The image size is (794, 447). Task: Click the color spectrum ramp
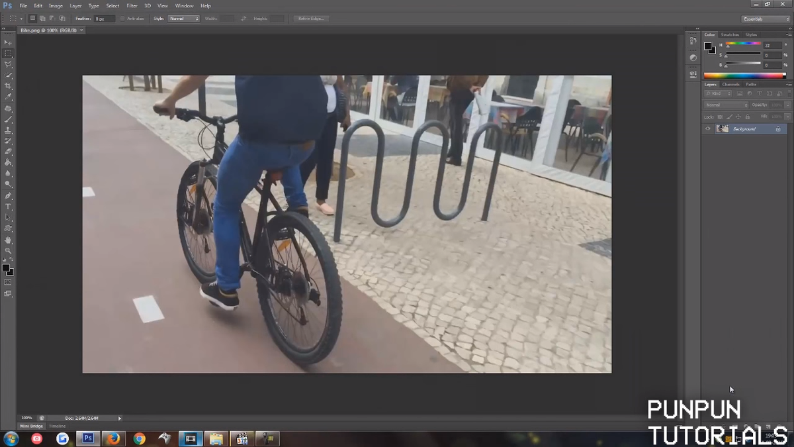tap(744, 75)
